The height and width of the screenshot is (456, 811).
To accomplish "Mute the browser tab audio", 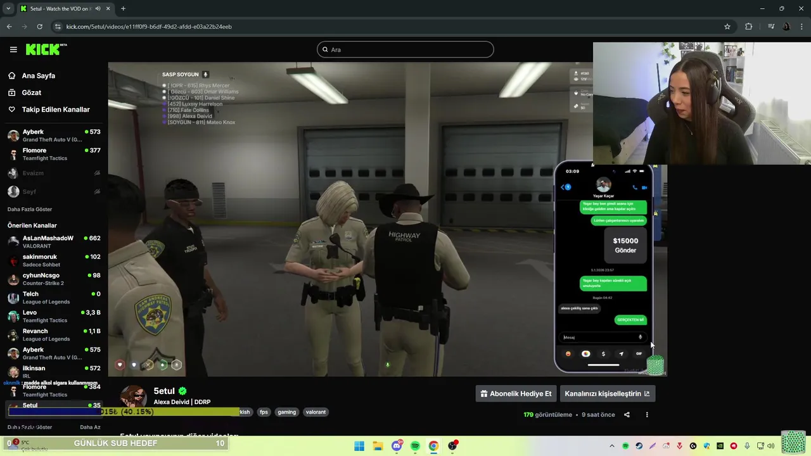I will (98, 9).
